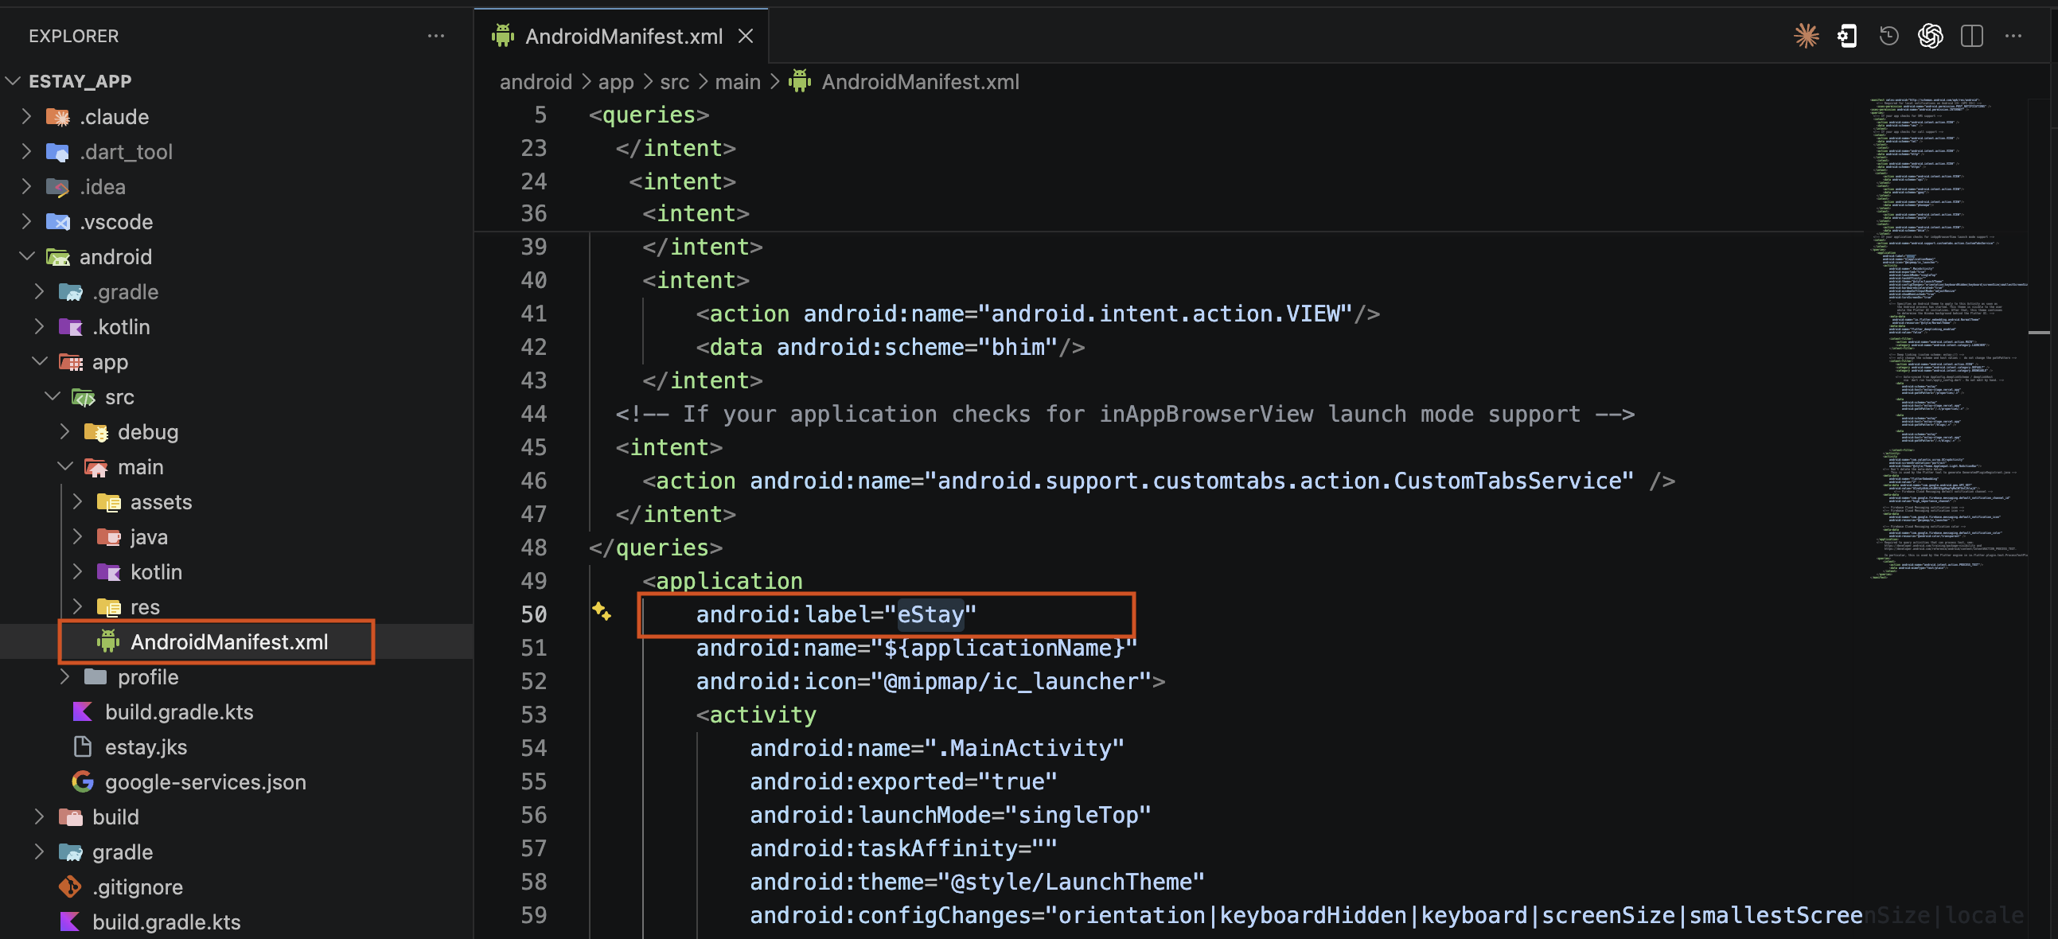Image resolution: width=2058 pixels, height=939 pixels.
Task: Click the src breadcrumb segment
Action: [x=674, y=81]
